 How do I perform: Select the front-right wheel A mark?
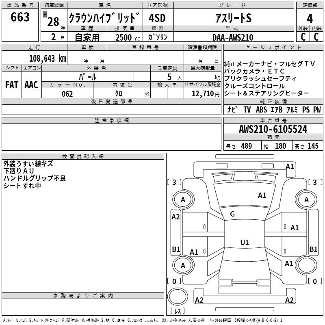click(307, 200)
